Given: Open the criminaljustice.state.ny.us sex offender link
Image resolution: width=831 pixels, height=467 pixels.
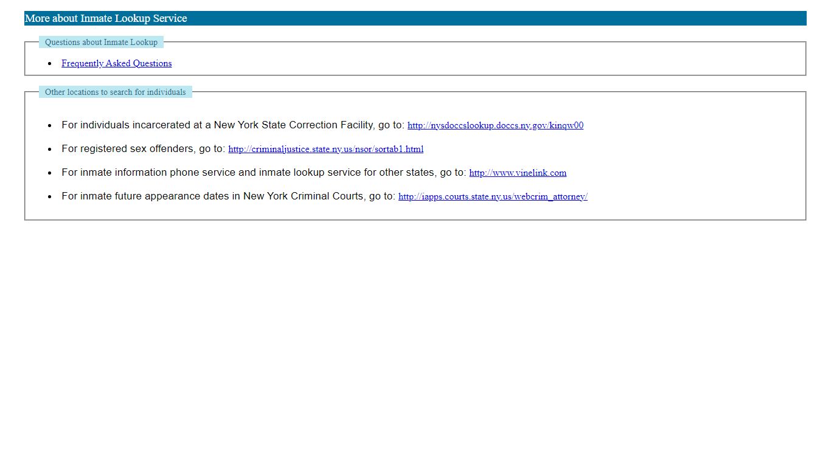Looking at the screenshot, I should point(326,149).
